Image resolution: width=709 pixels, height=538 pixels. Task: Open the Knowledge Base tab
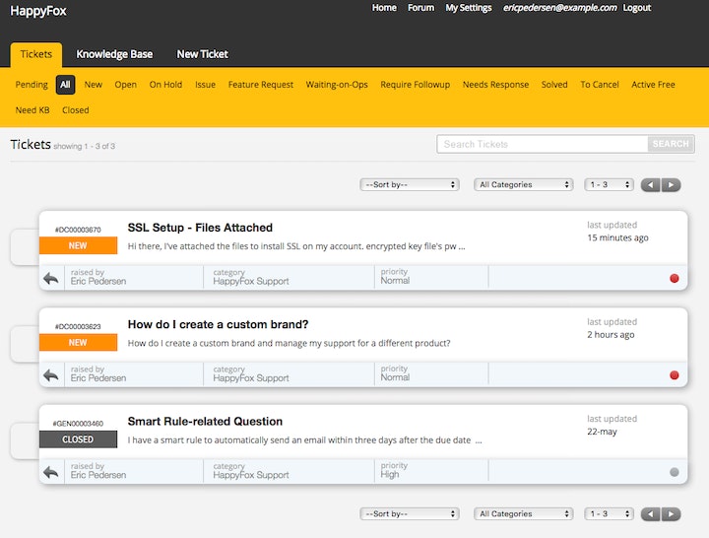coord(114,54)
